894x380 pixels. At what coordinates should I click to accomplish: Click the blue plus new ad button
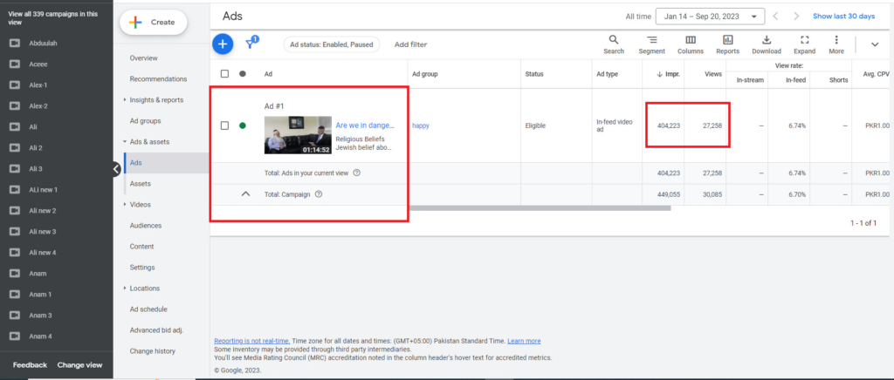point(223,44)
